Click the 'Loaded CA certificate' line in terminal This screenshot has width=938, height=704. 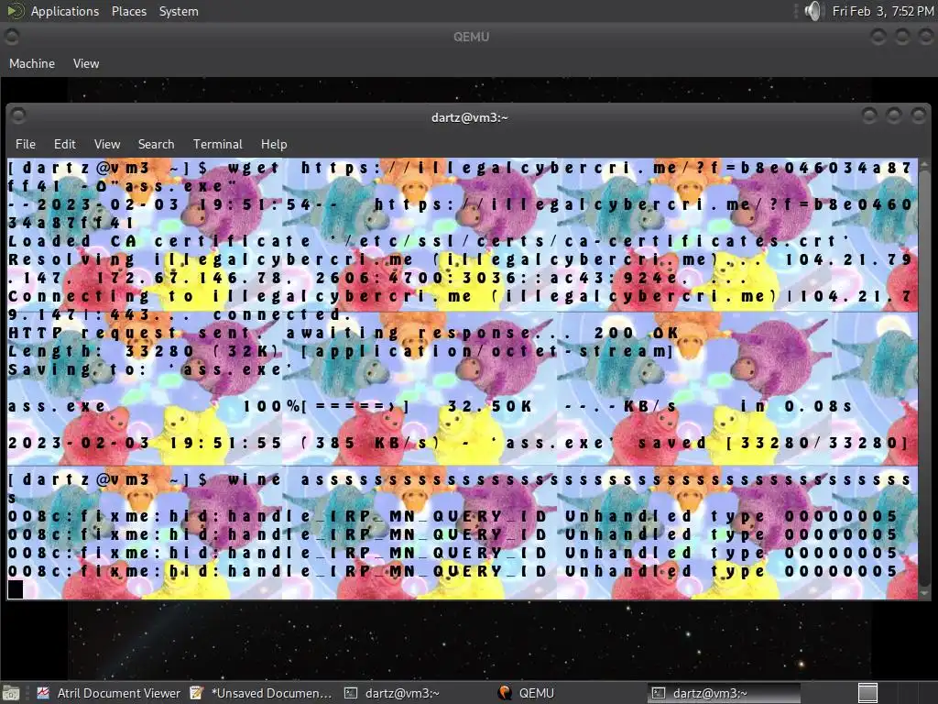[429, 241]
